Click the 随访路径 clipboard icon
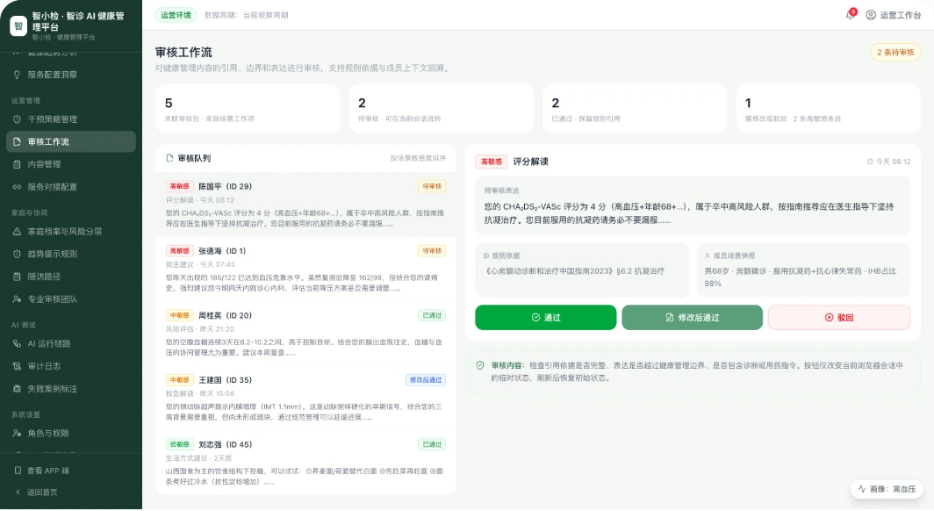This screenshot has width=934, height=511. click(x=17, y=277)
